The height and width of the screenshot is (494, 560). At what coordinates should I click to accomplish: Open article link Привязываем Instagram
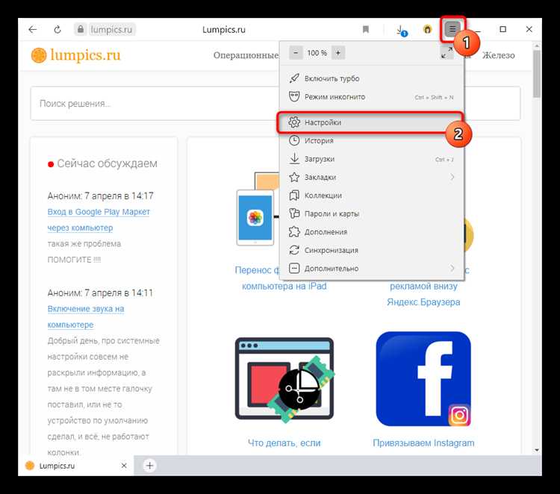pyautogui.click(x=423, y=443)
